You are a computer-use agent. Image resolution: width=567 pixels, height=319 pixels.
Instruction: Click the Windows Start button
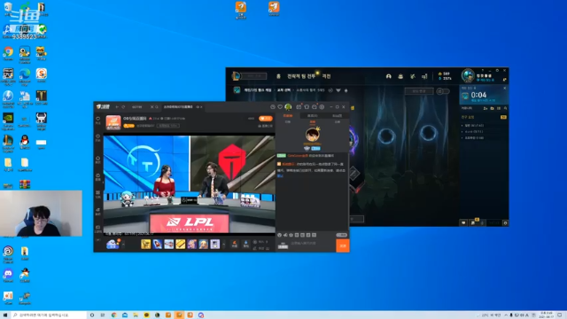click(x=5, y=315)
